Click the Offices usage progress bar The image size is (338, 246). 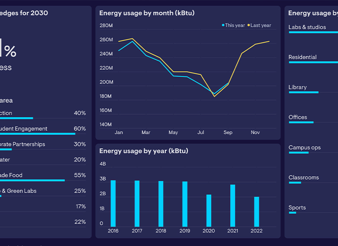click(x=301, y=122)
